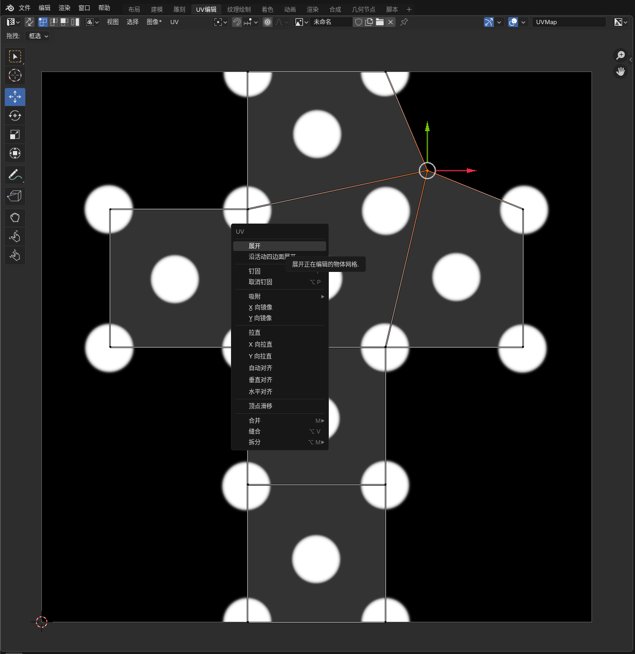
Task: Open image file via folder icon
Action: [380, 22]
